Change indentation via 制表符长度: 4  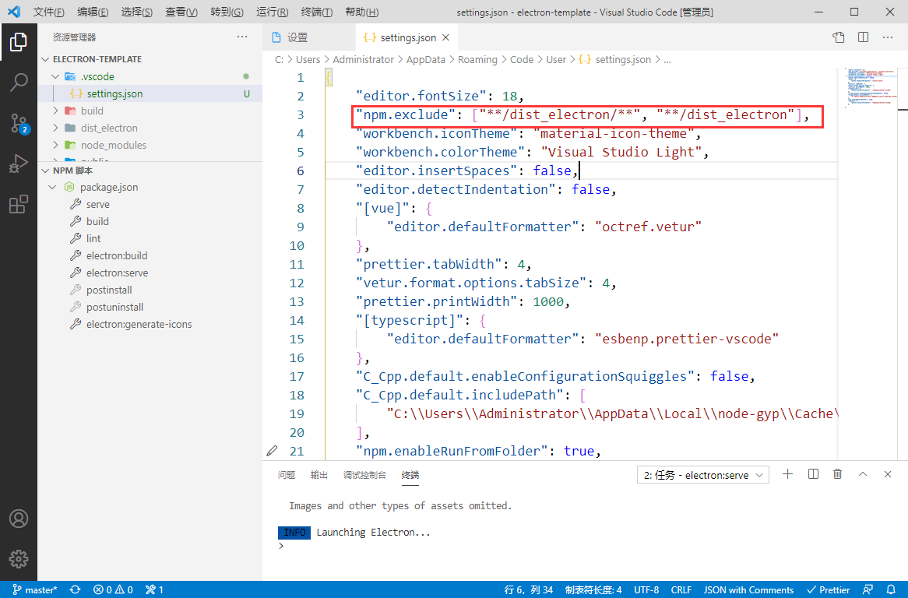click(593, 590)
